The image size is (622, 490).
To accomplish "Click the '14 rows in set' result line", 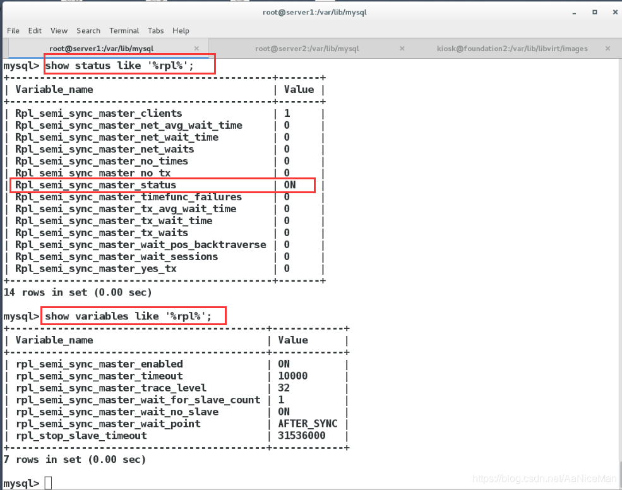I will point(77,292).
